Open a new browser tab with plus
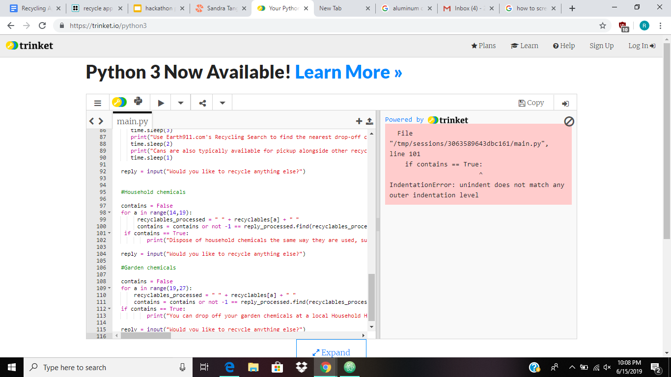The width and height of the screenshot is (671, 377). [x=572, y=8]
